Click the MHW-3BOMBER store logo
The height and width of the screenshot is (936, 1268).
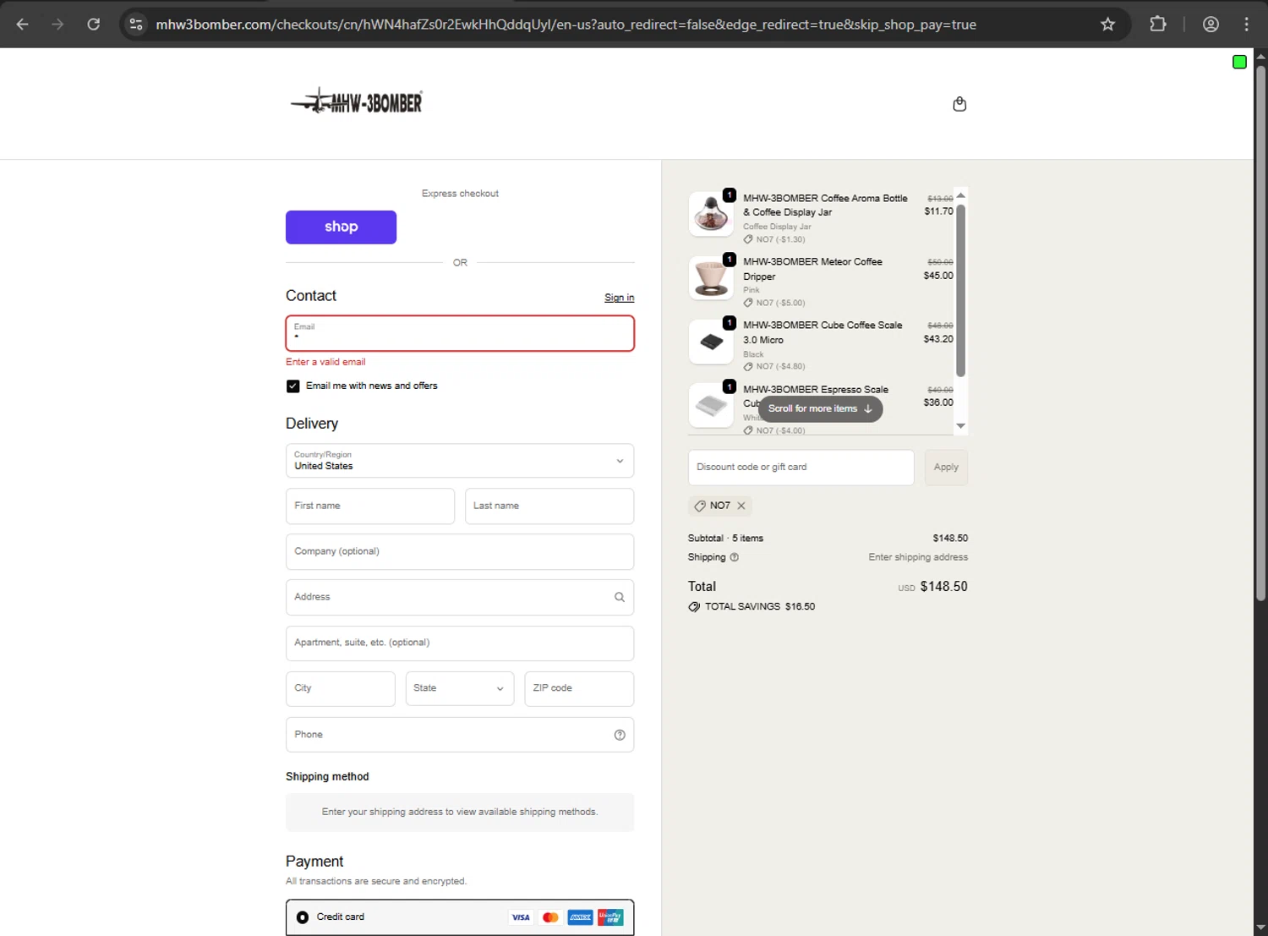[x=357, y=101]
